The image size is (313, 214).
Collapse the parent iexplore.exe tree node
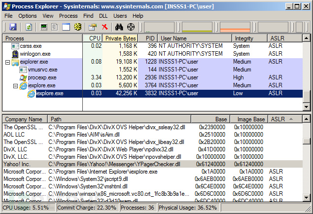[x=15, y=86]
